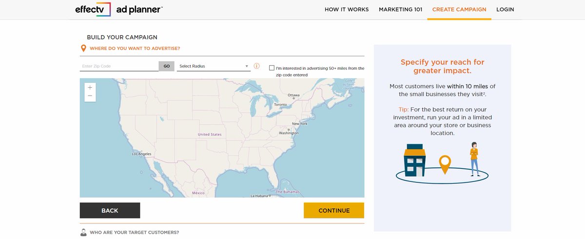Click the standing customer illustration

pyautogui.click(x=474, y=159)
